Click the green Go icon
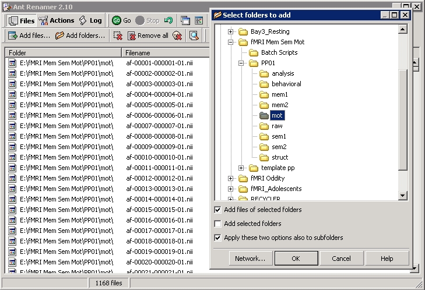Viewport: 425px width, 290px height. pos(116,20)
